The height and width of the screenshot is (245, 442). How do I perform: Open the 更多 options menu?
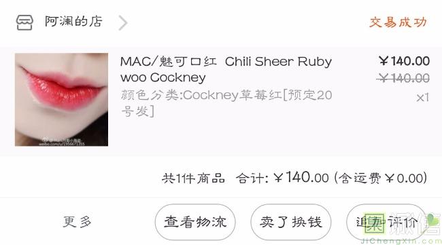coord(78,222)
